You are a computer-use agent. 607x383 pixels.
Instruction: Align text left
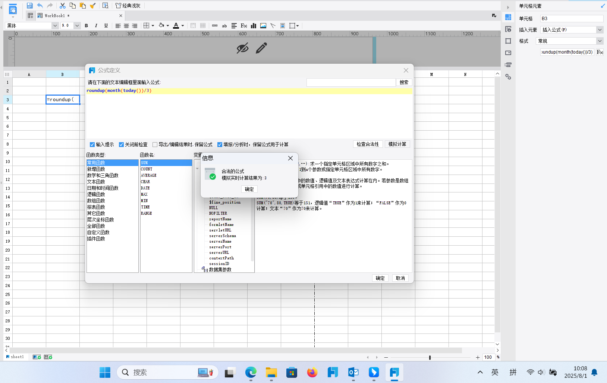coord(118,26)
